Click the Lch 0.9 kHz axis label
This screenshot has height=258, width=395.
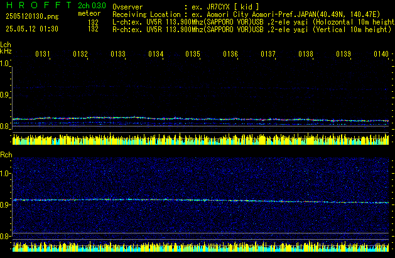(4, 95)
